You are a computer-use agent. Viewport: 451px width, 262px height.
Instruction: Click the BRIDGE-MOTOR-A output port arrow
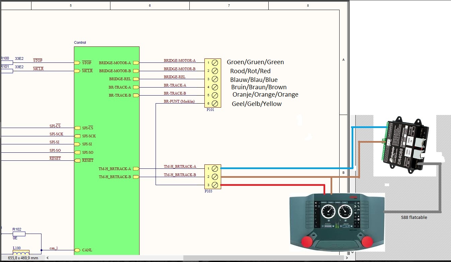pos(136,62)
